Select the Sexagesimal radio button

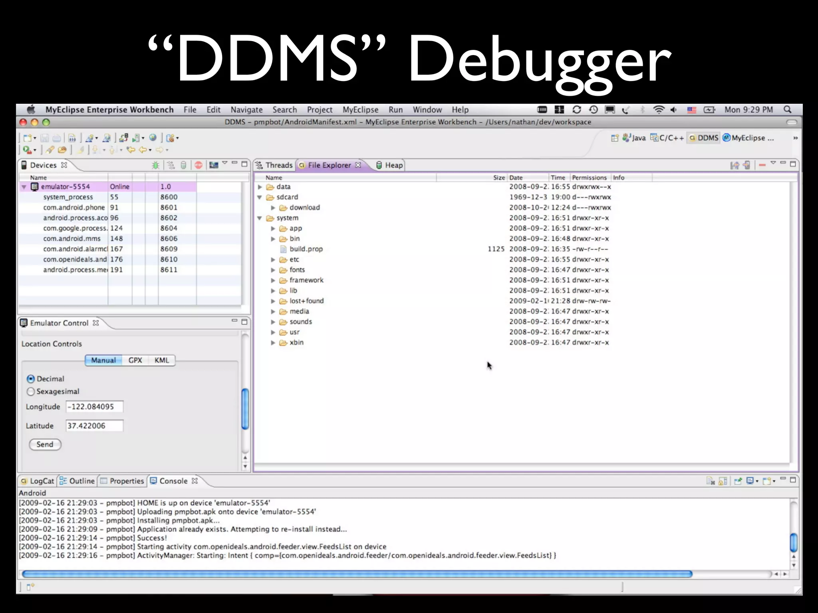point(31,392)
